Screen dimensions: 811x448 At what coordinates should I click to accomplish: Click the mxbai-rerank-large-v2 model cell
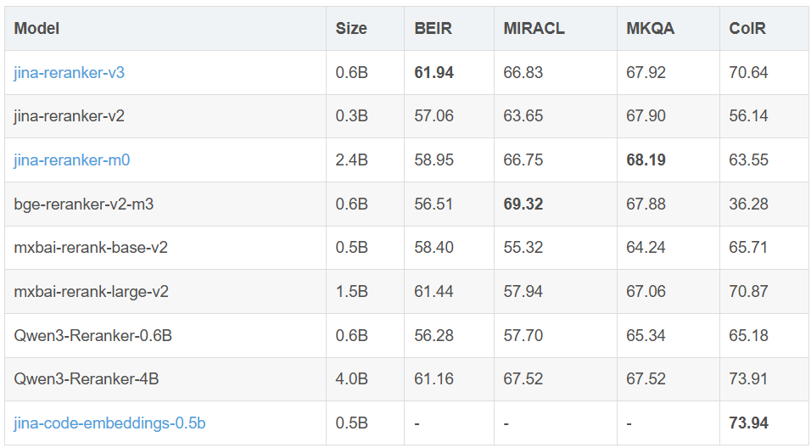(x=92, y=292)
